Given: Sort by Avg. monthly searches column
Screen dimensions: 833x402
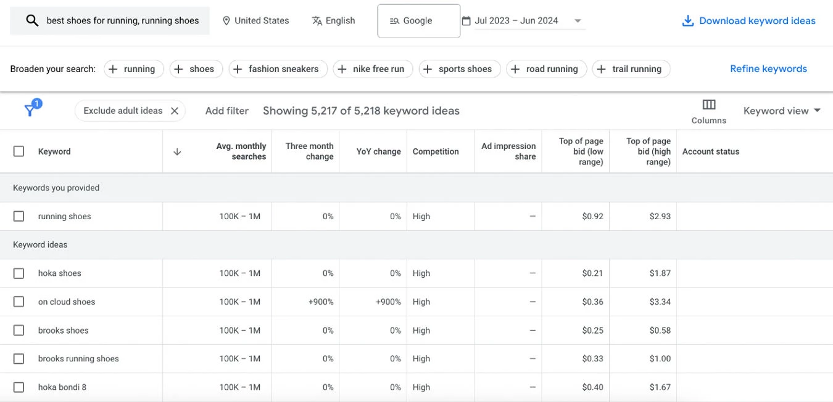Looking at the screenshot, I should tap(241, 151).
